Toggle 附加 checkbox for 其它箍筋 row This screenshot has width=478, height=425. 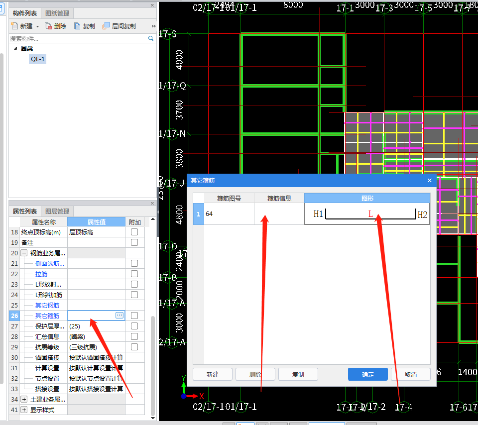[134, 316]
